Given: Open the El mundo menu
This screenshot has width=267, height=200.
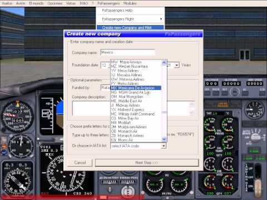Looking at the screenshot, I should (36, 3).
